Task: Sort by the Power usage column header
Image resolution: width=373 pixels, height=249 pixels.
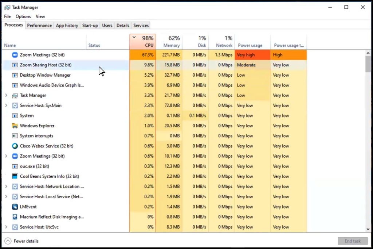Action: click(253, 42)
